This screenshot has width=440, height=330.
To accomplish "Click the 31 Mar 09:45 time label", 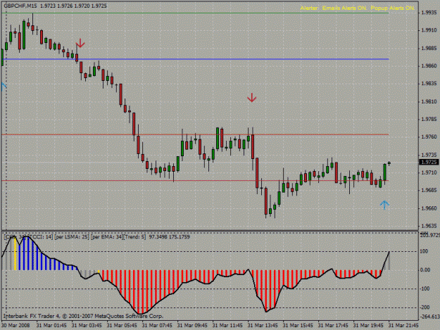I will point(192,326).
